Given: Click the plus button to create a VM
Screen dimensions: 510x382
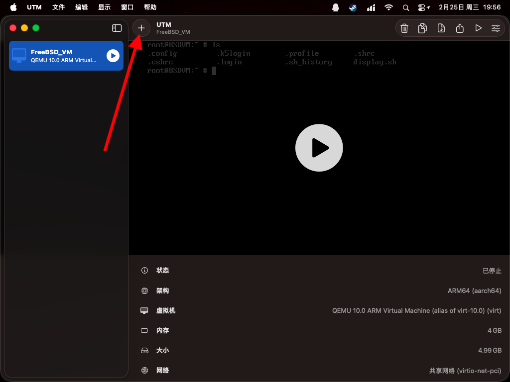Looking at the screenshot, I should pos(141,28).
